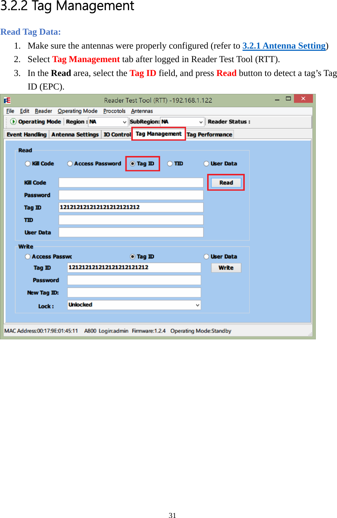Open the Reader menu
The height and width of the screenshot is (518, 337).
pyautogui.click(x=43, y=111)
